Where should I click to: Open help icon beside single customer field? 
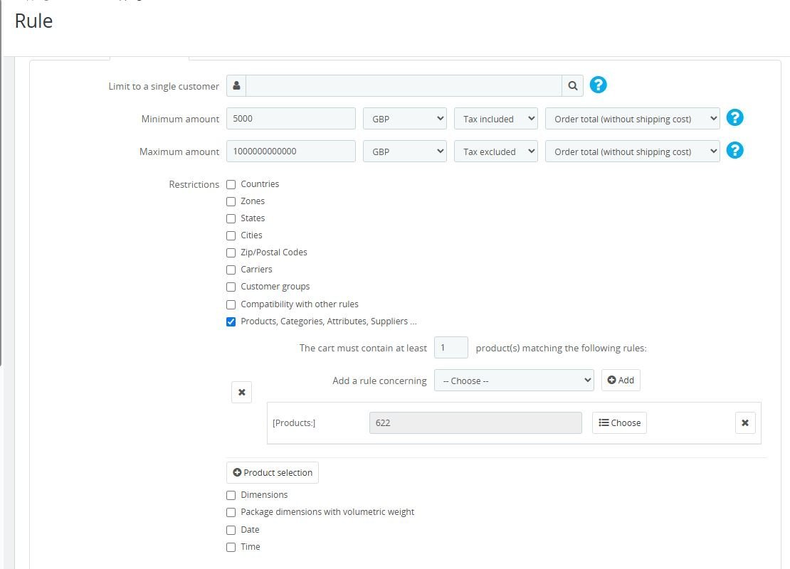pos(598,85)
